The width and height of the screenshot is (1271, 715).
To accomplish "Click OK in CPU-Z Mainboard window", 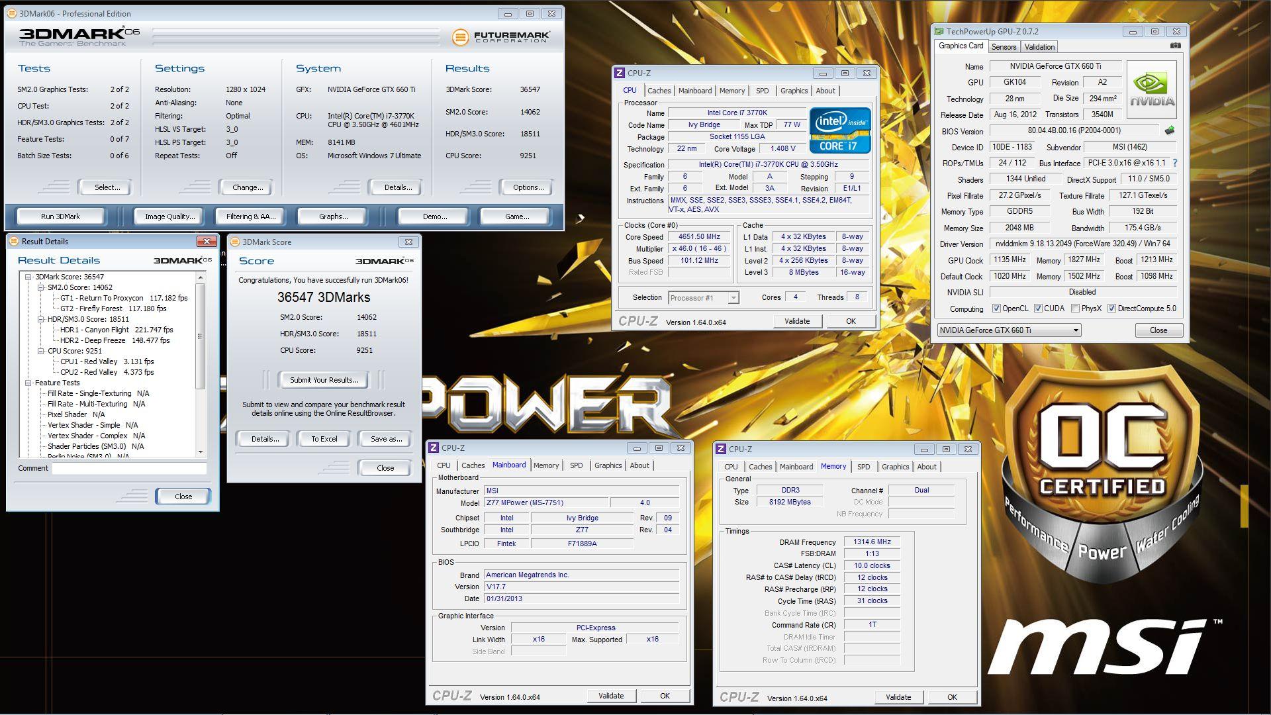I will [665, 696].
